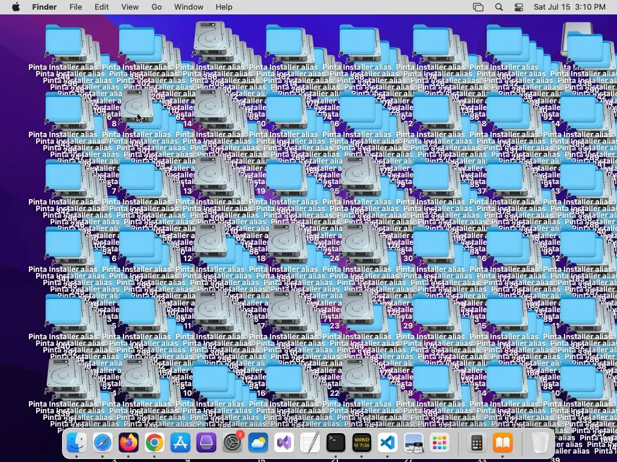Launch Visual Studio purple dock icon
The height and width of the screenshot is (462, 617).
284,443
